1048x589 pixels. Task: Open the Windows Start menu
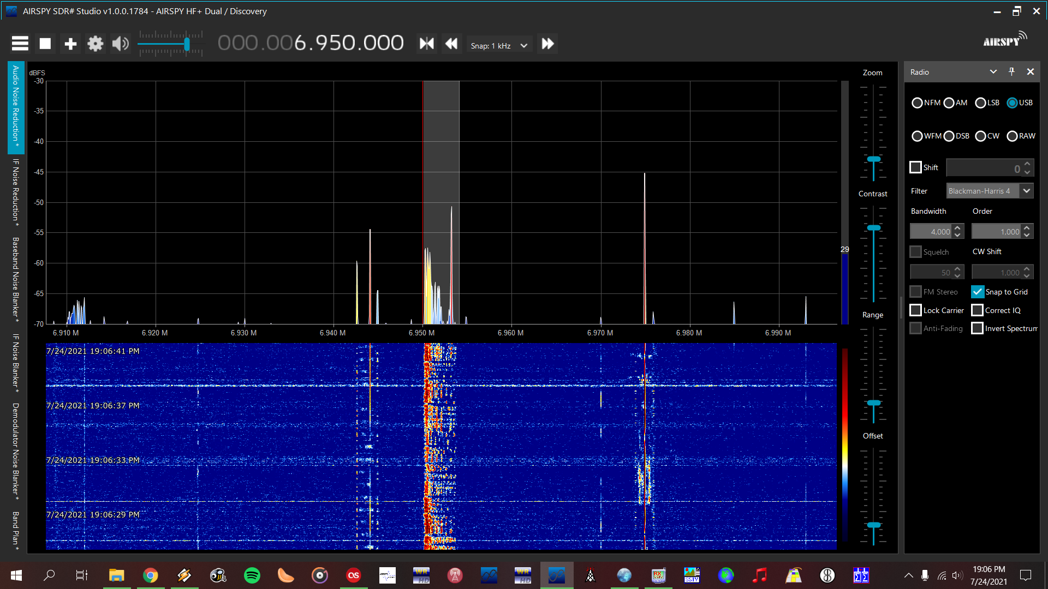[x=16, y=575]
